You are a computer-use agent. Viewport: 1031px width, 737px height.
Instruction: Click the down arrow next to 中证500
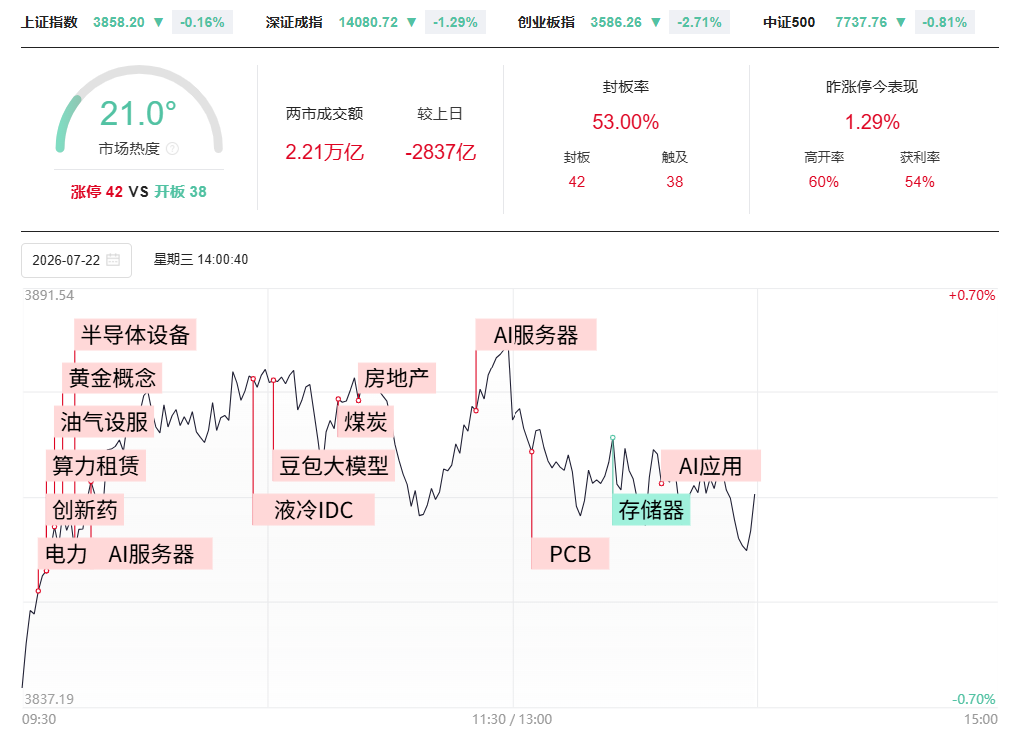tap(901, 22)
